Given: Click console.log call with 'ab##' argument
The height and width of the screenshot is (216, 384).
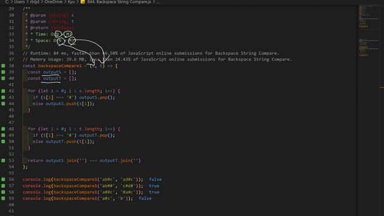Looking at the screenshot, I should pyautogui.click(x=83, y=185).
